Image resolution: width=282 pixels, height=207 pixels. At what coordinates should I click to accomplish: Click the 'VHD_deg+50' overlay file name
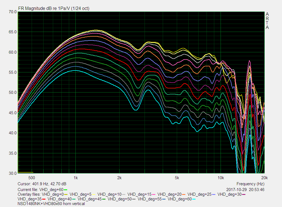pyautogui.click(x=120, y=199)
